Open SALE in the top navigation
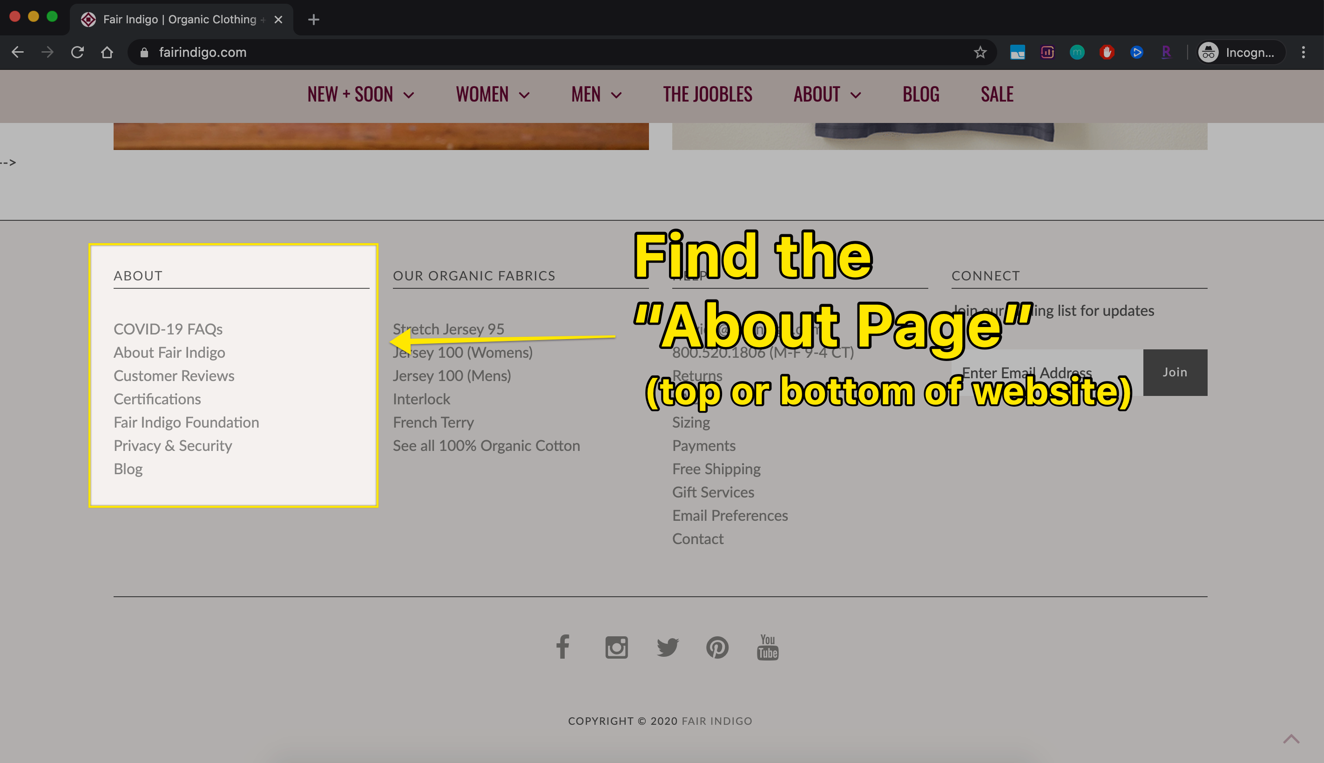The image size is (1324, 763). click(x=997, y=94)
